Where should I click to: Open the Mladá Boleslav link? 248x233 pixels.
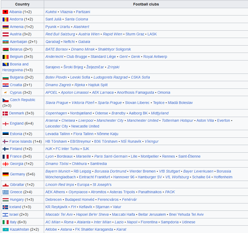[180, 103]
